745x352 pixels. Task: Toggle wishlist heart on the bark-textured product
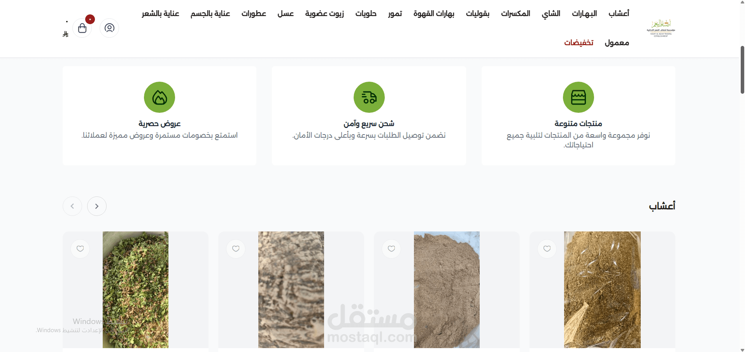[236, 249]
